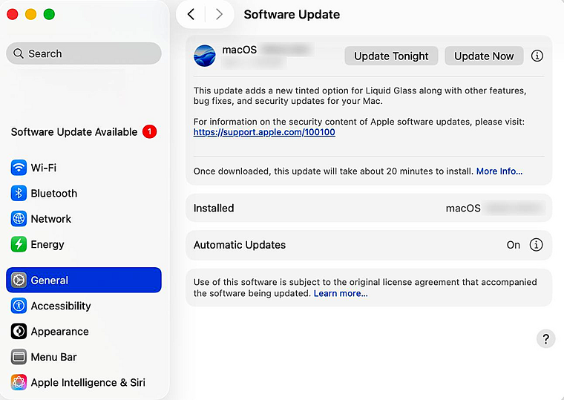
Task: Open the support.apple.com/100100 link
Action: [x=264, y=132]
